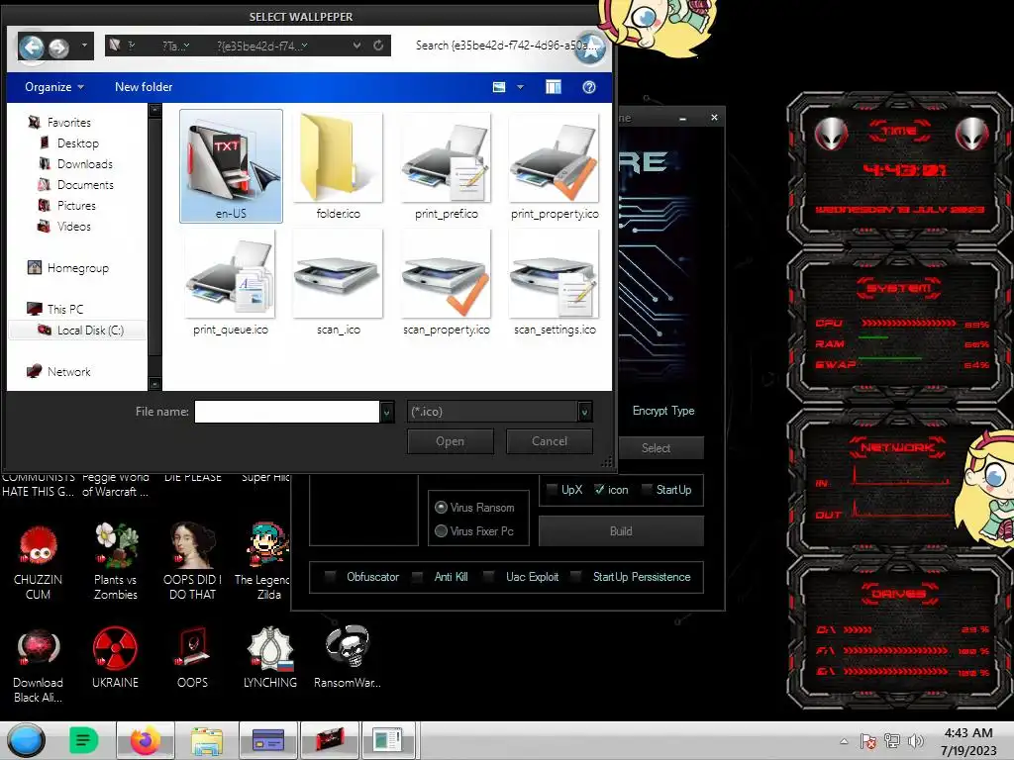This screenshot has height=760, width=1014.
Task: Select the scan_property.ico file
Action: (447, 282)
